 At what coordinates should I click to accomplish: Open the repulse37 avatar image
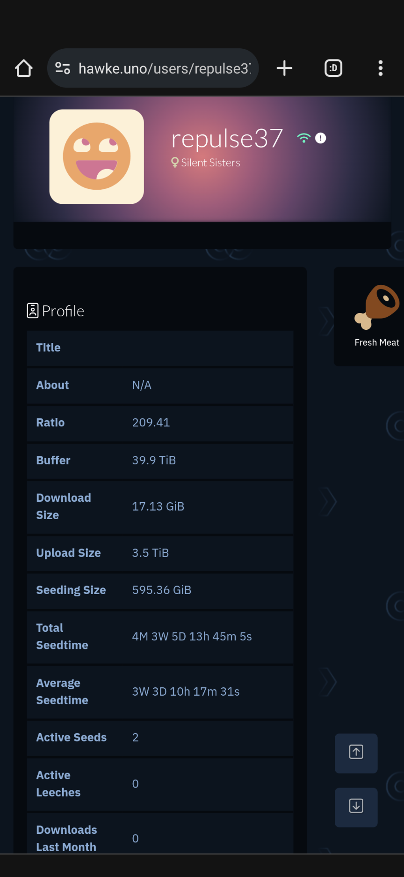coord(97,157)
